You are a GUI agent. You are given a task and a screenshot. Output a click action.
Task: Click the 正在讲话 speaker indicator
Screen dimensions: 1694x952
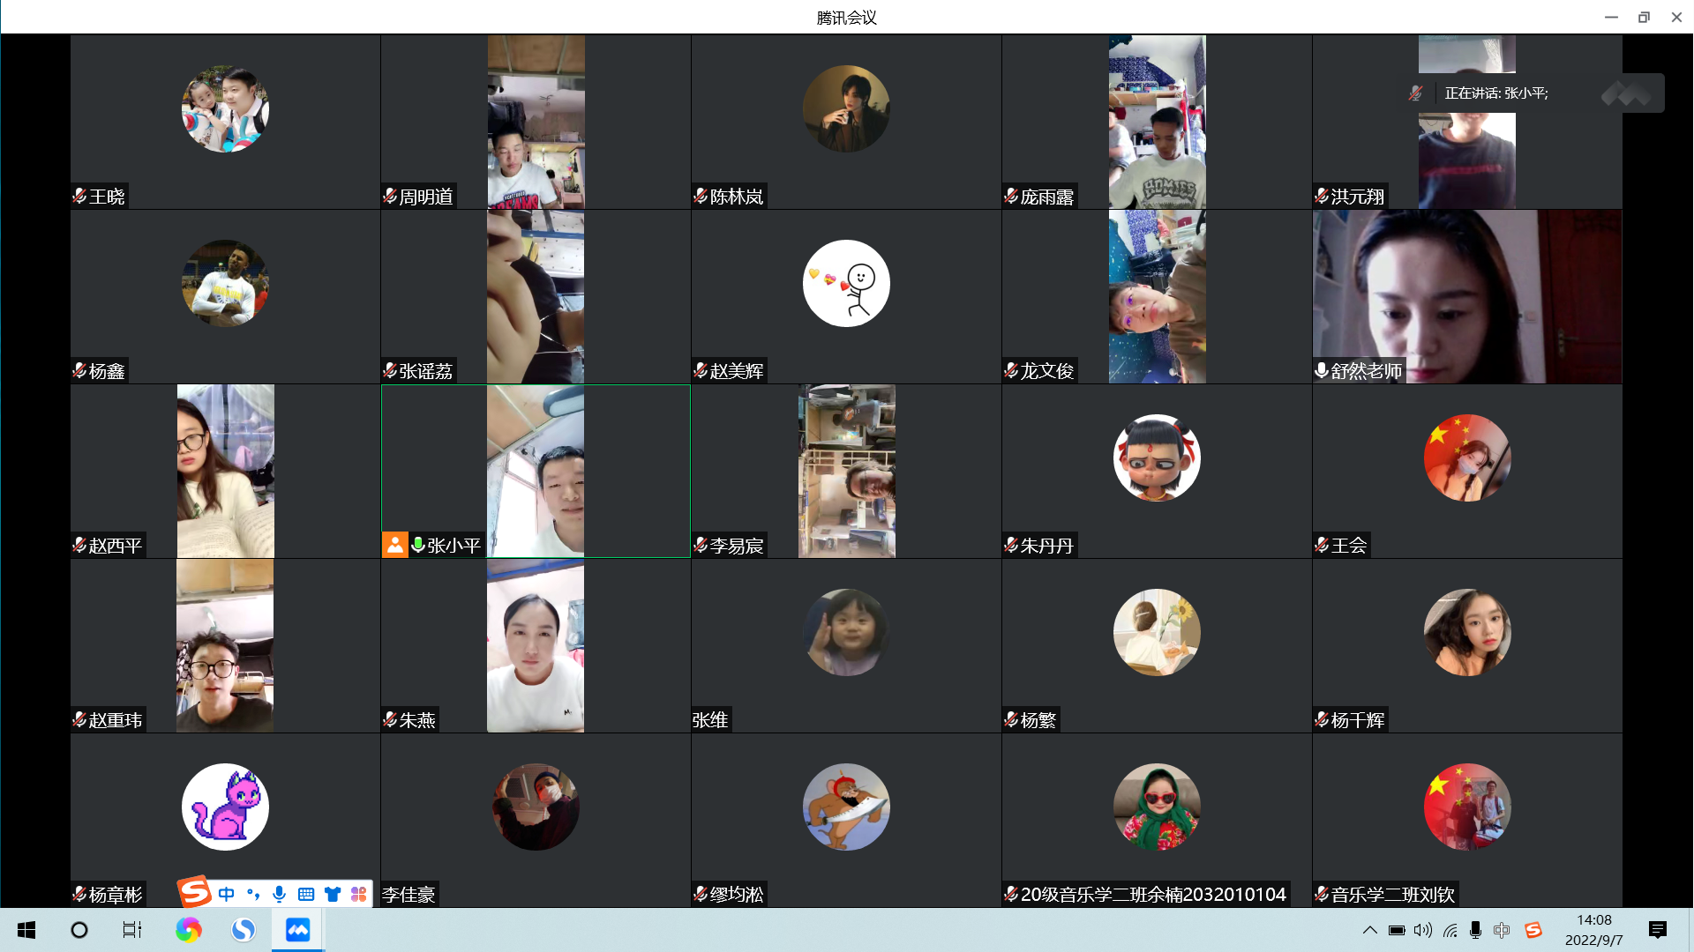(1495, 93)
